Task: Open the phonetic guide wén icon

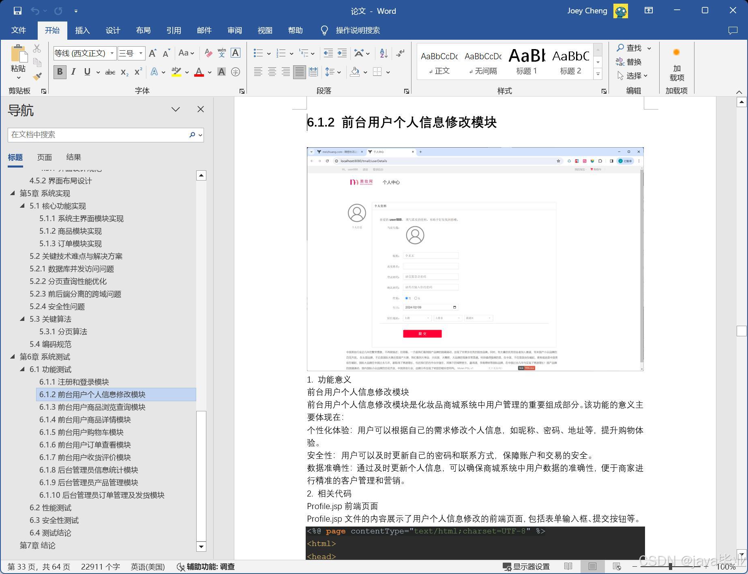Action: [x=222, y=53]
